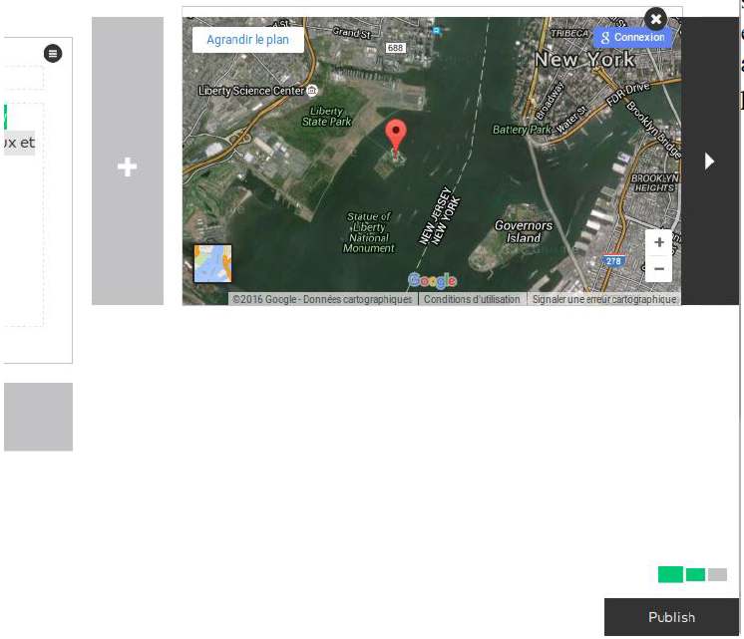Screen dimensions: 744x639
Task: Click the white plus add-slide panel
Action: tap(128, 166)
